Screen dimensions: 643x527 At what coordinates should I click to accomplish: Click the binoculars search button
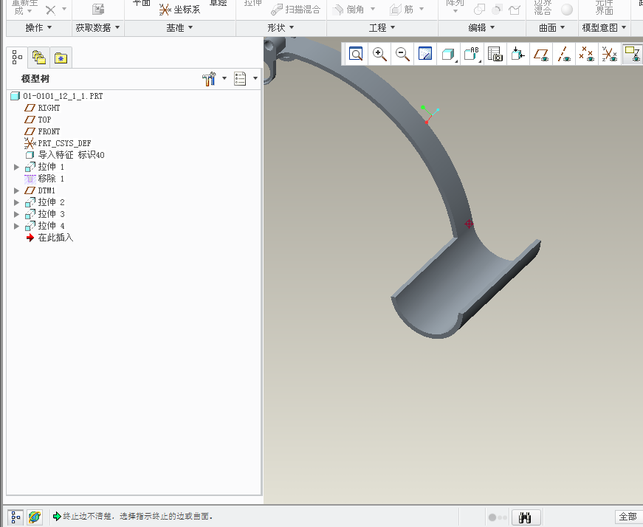coord(526,517)
